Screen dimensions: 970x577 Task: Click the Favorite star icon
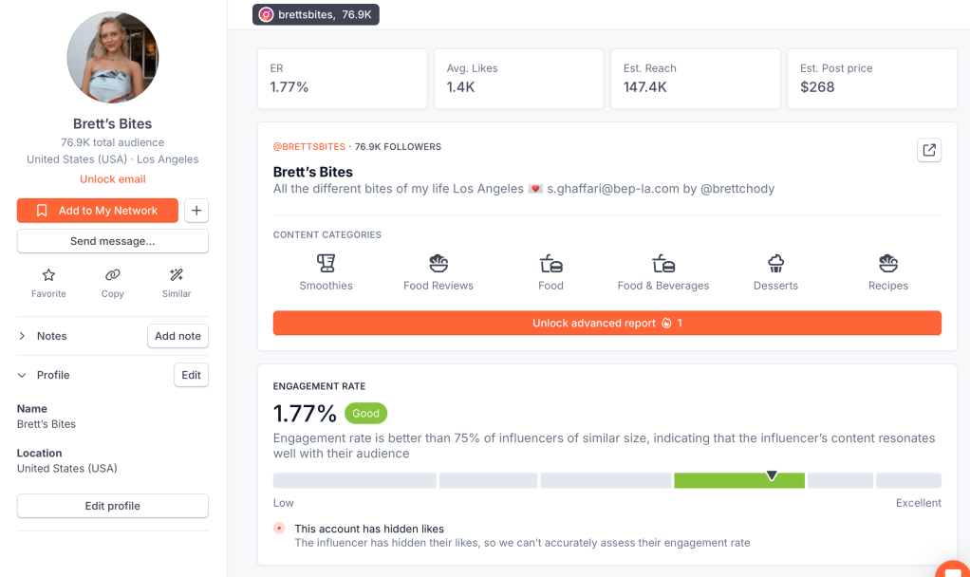48,275
